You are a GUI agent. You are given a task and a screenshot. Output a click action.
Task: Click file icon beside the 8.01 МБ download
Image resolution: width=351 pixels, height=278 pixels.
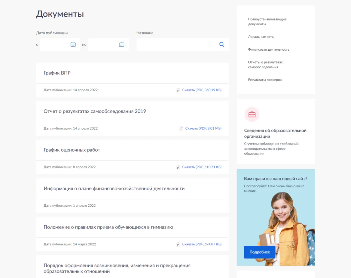[181, 129]
